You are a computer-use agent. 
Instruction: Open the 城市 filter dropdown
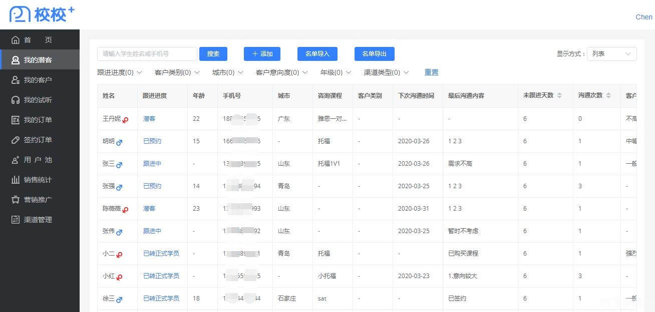pos(227,72)
